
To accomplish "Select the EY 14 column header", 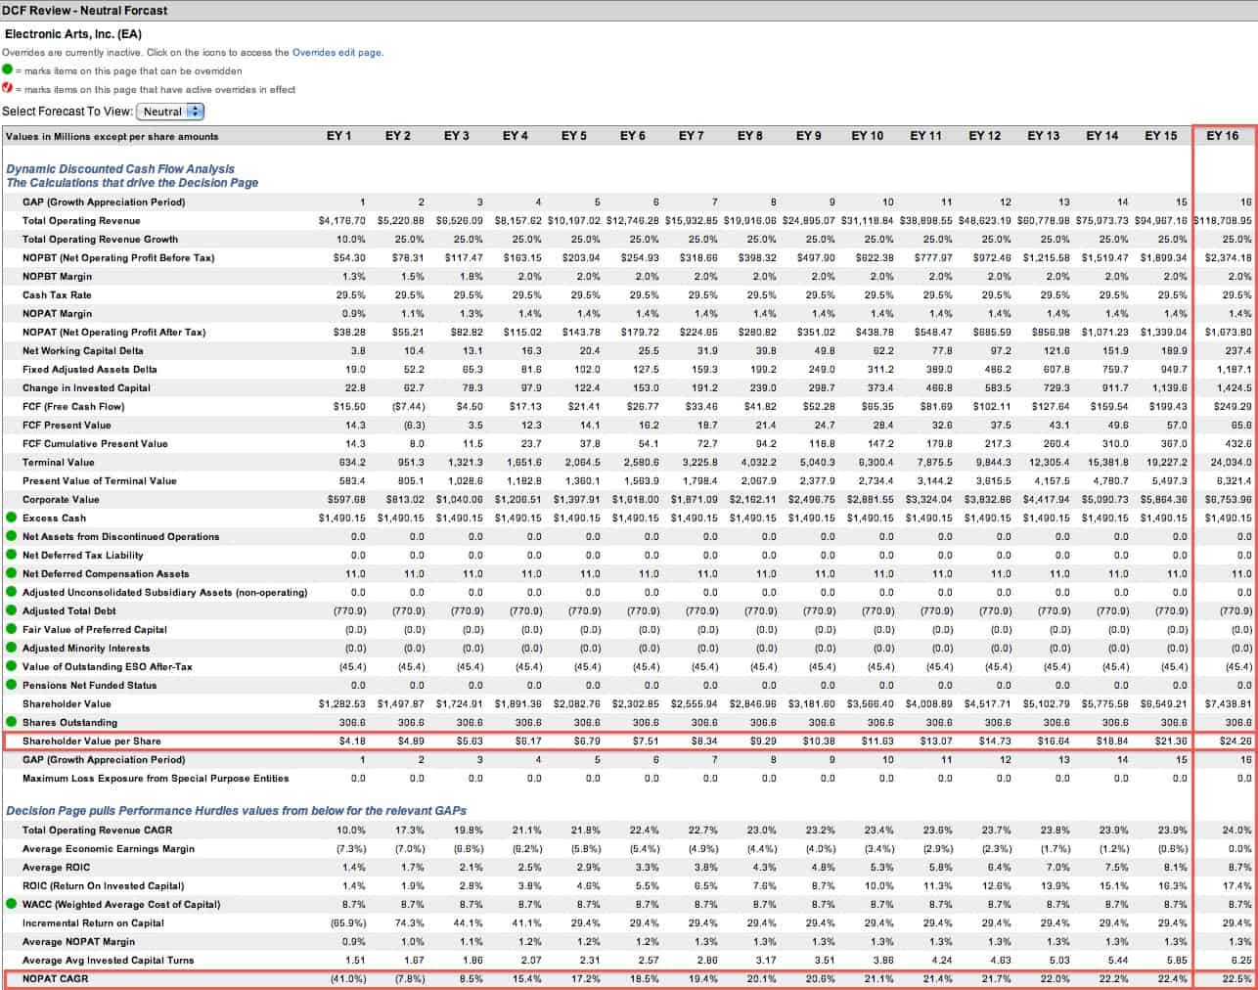I will pos(1101,136).
